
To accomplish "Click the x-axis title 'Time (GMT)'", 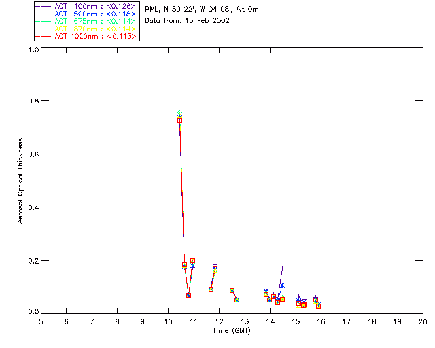I will [232, 331].
